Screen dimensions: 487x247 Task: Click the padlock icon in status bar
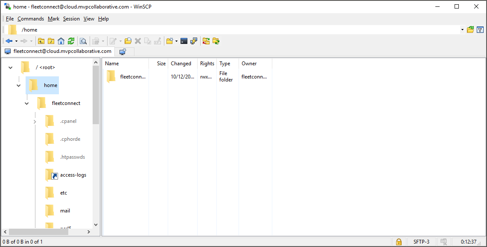tap(398, 241)
